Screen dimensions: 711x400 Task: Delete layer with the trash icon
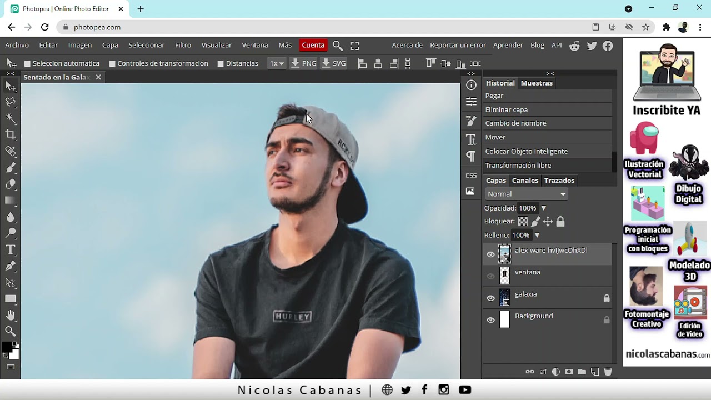608,372
